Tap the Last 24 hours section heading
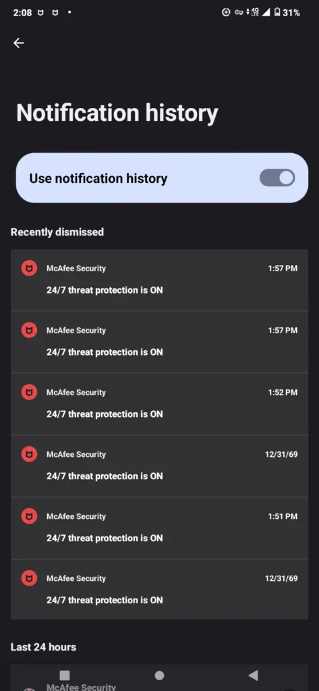 pyautogui.click(x=43, y=647)
